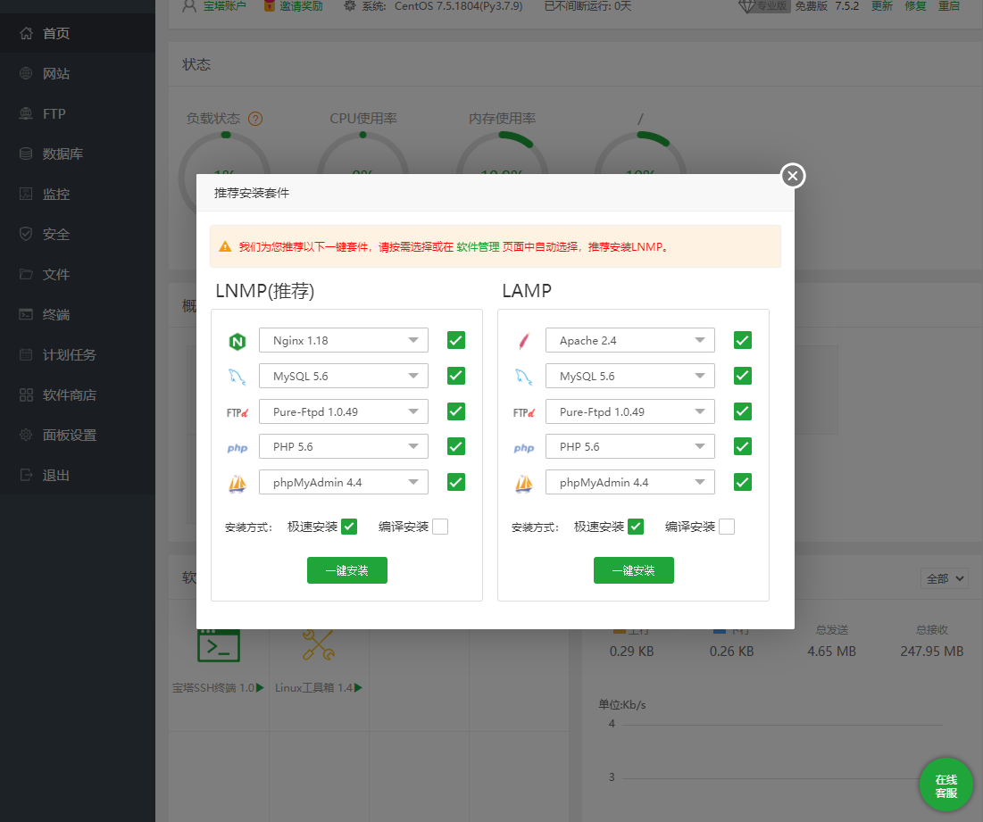Open LNMP Pure-Ftpd 1.0.49 dropdown

pyautogui.click(x=344, y=411)
